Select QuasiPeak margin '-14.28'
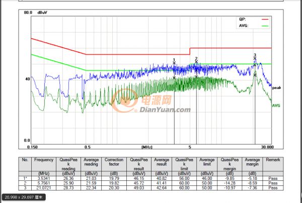Image resolution: width=302 pixels, height=203 pixels. (x=230, y=183)
